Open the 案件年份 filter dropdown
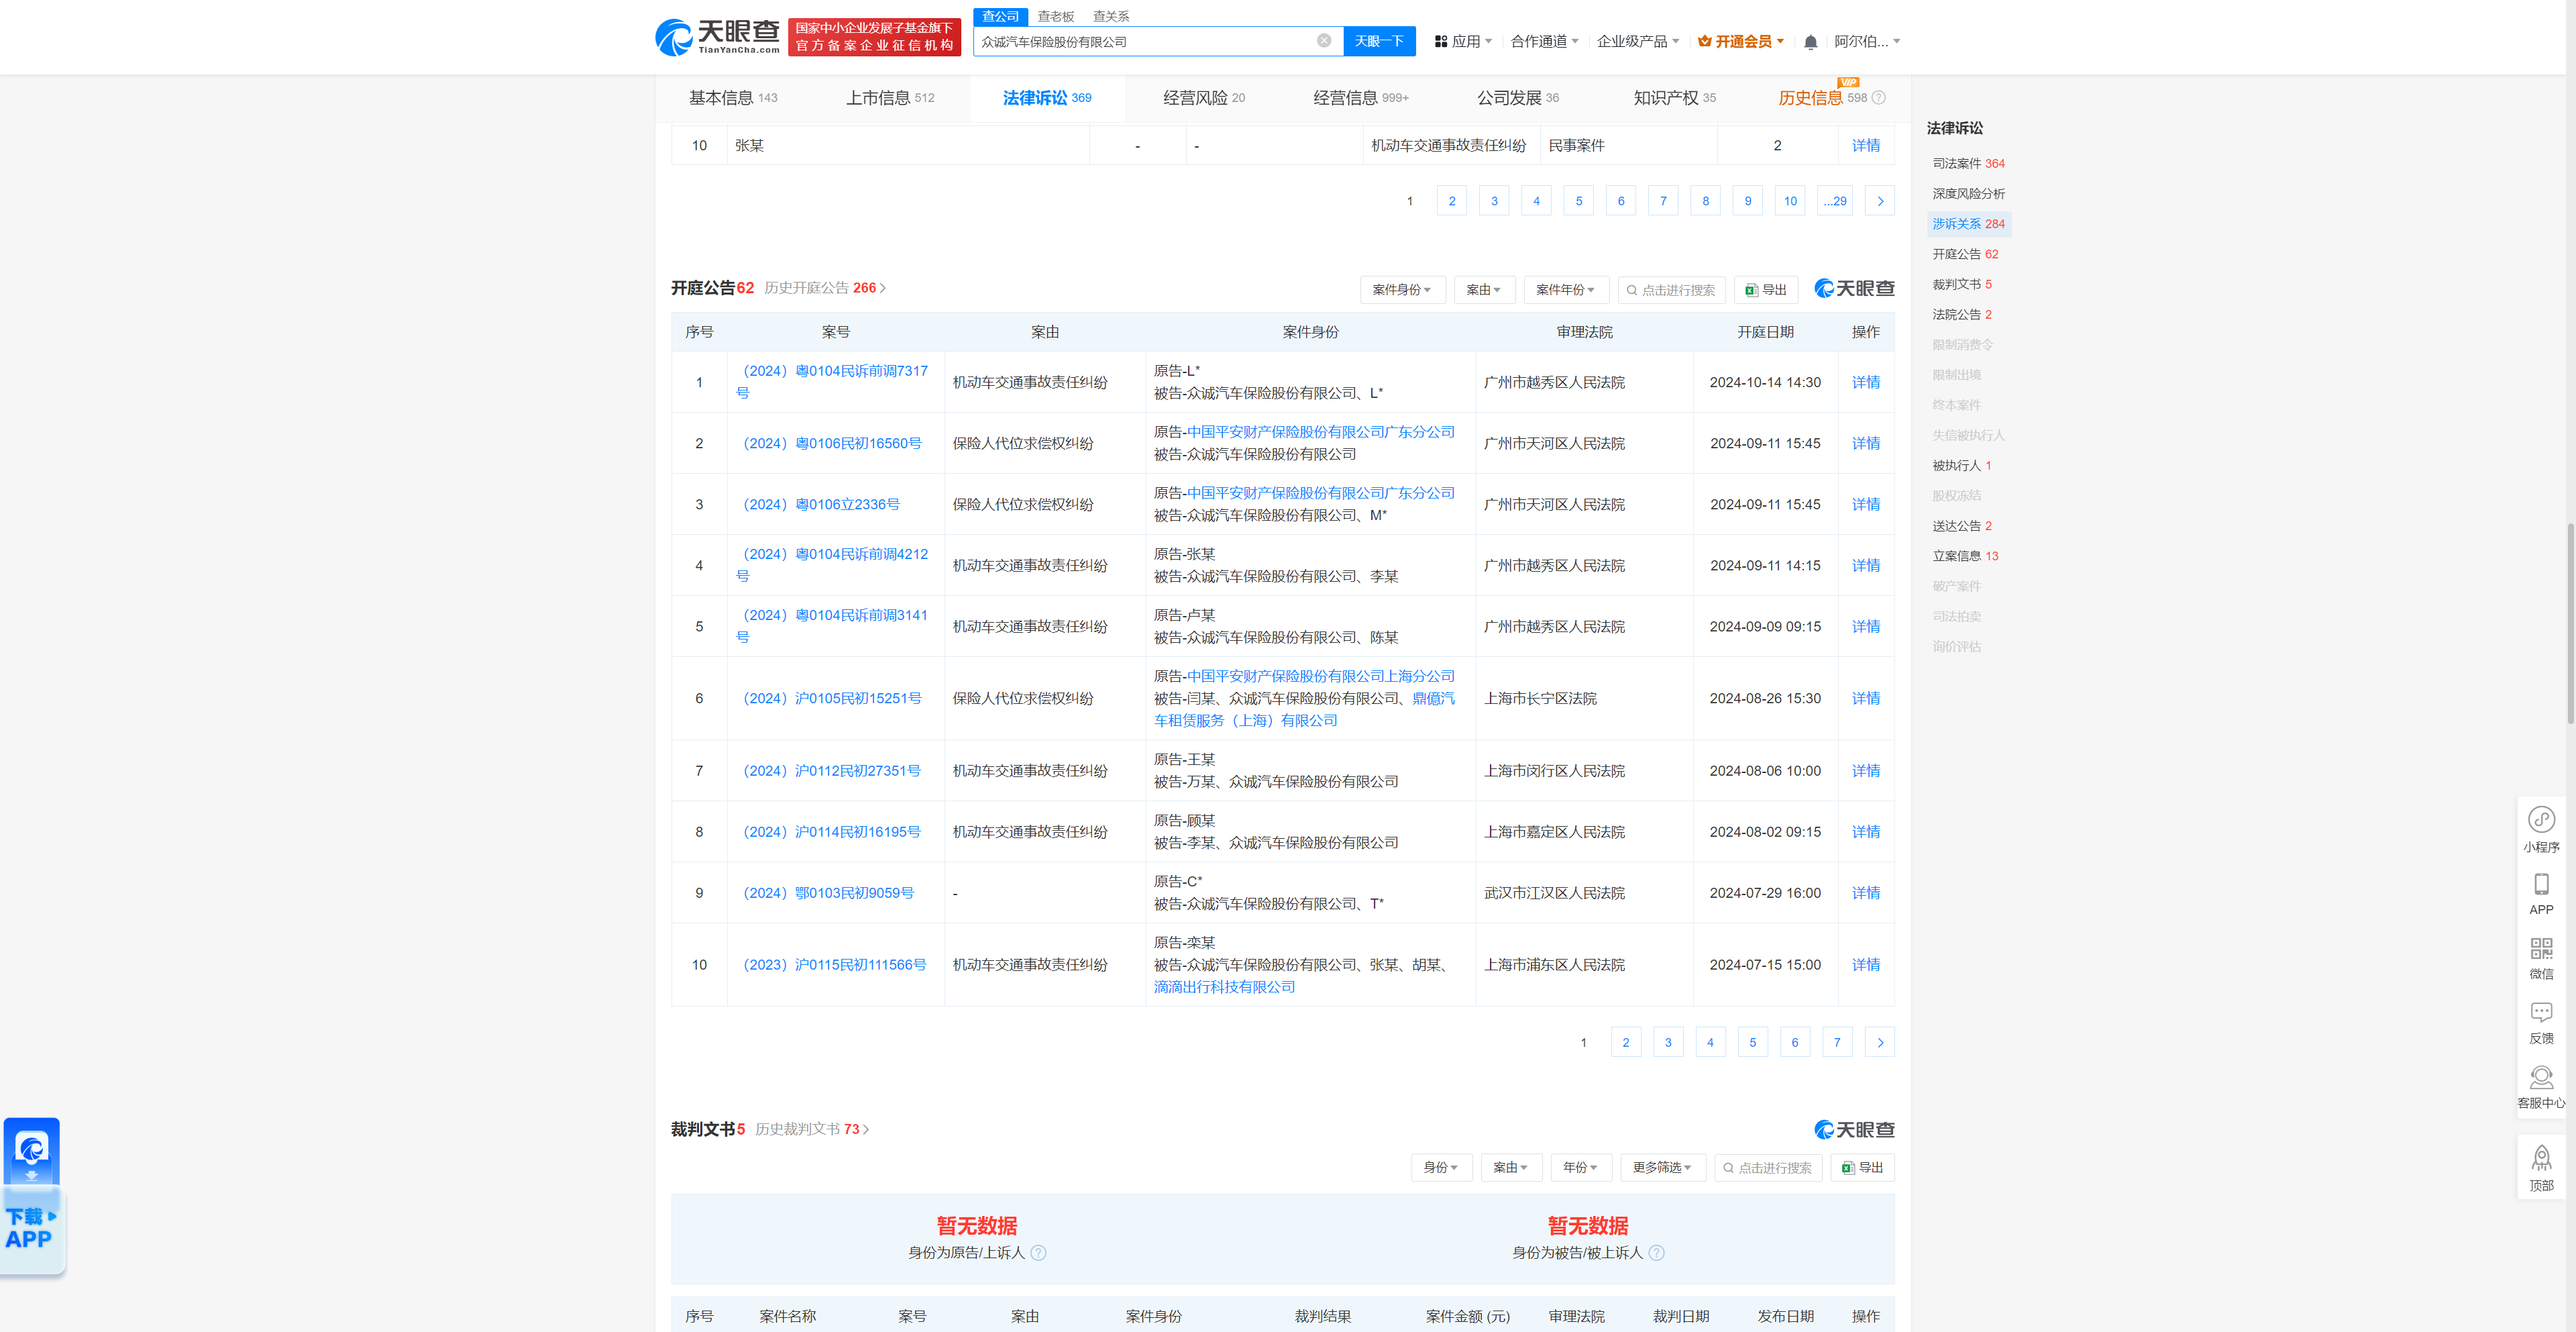The width and height of the screenshot is (2576, 1332). (1566, 289)
